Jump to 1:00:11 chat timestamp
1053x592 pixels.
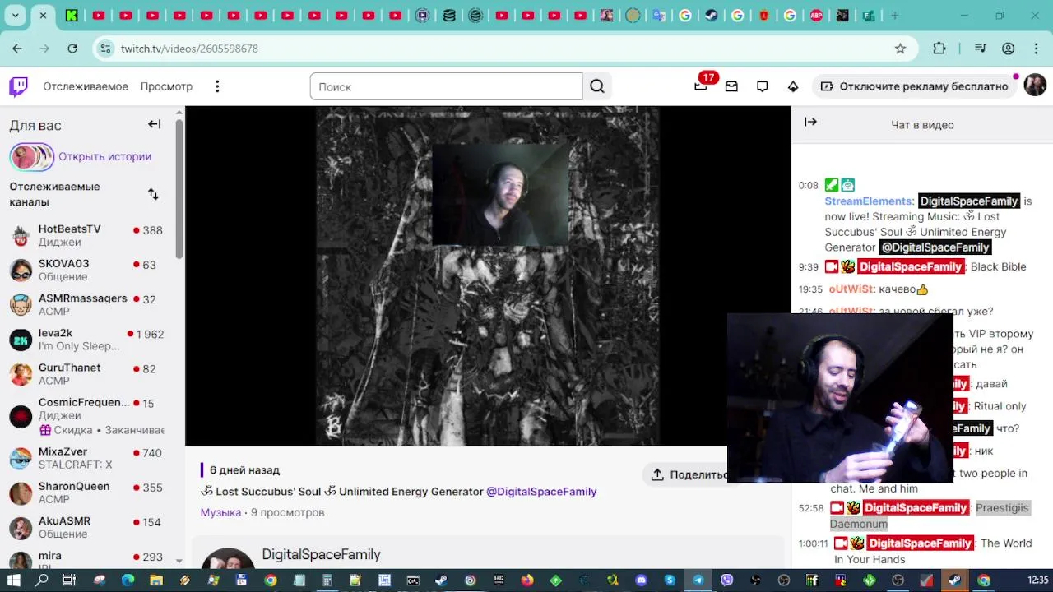[814, 543]
